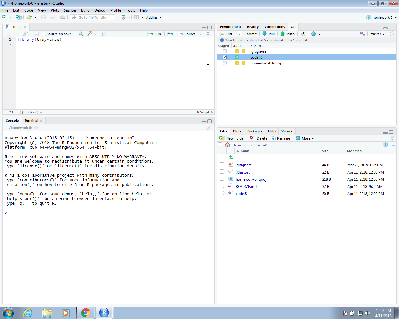Open Internet Explorer from taskbar

point(28,312)
